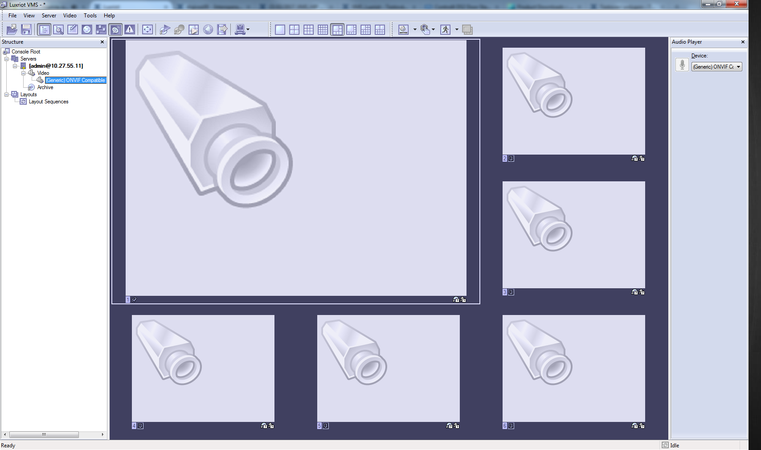Toggle the Structure panel toolbar button

[44, 30]
